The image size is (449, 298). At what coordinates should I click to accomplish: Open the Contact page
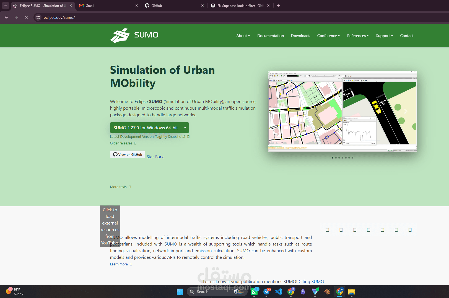click(x=407, y=36)
